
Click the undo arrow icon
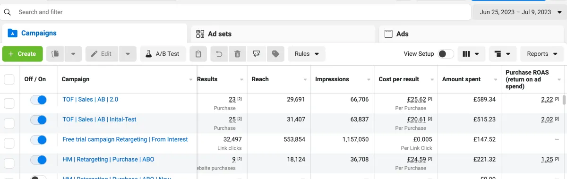pos(219,54)
